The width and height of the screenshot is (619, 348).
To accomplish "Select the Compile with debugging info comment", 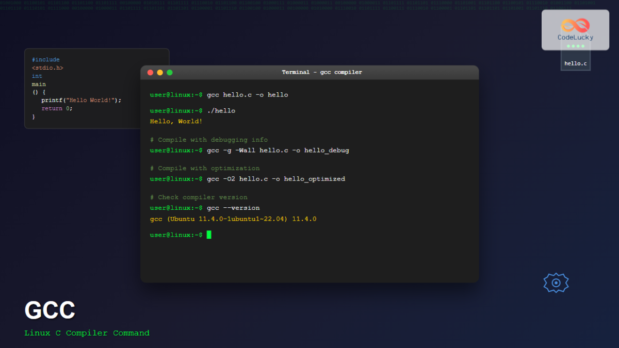I will coord(208,139).
